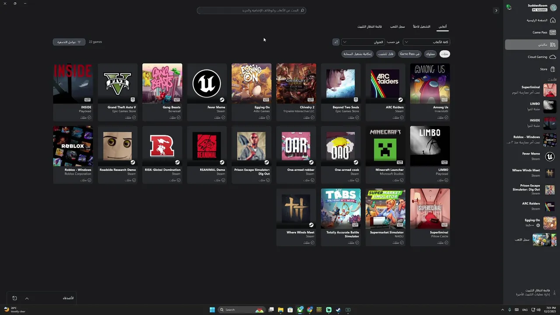This screenshot has width=560, height=315.
Task: Open the weather widget on taskbar
Action: 14,310
